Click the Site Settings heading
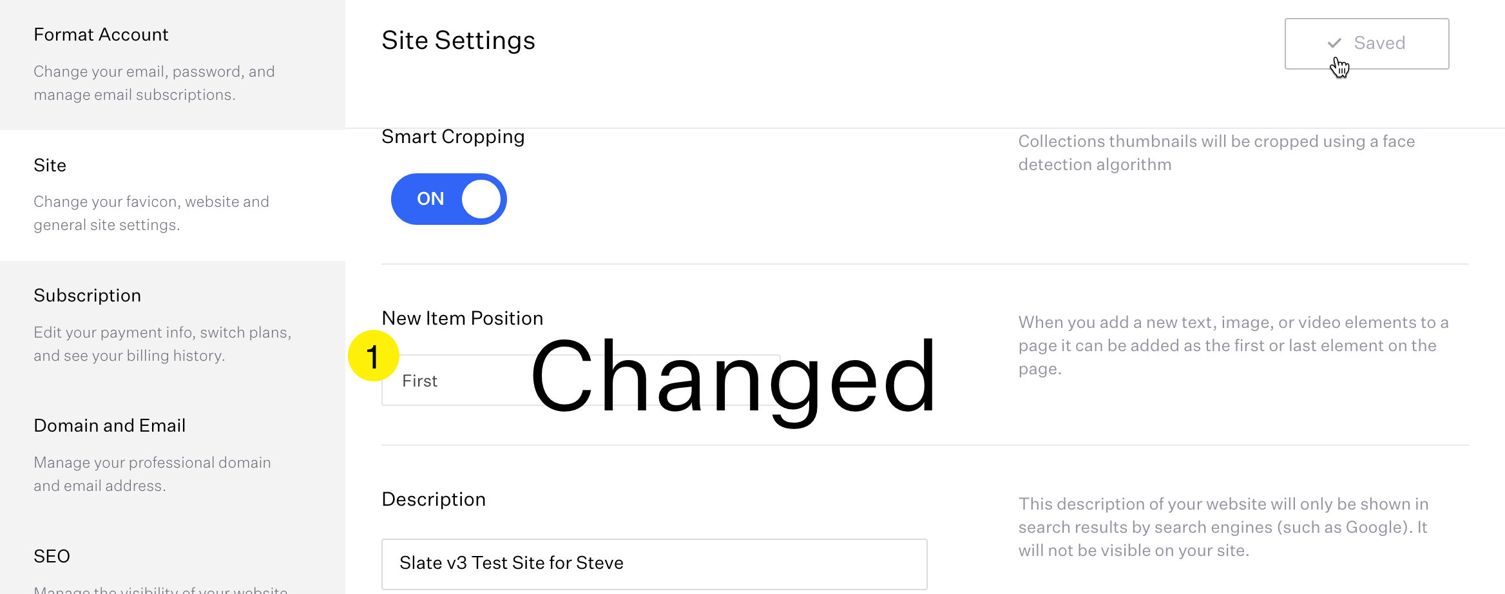Image resolution: width=1505 pixels, height=594 pixels. [458, 41]
